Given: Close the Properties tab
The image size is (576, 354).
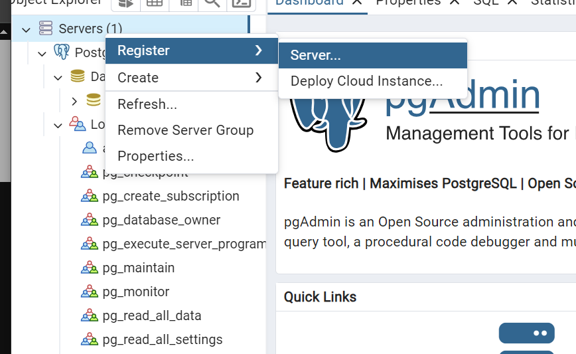Looking at the screenshot, I should pos(455,2).
